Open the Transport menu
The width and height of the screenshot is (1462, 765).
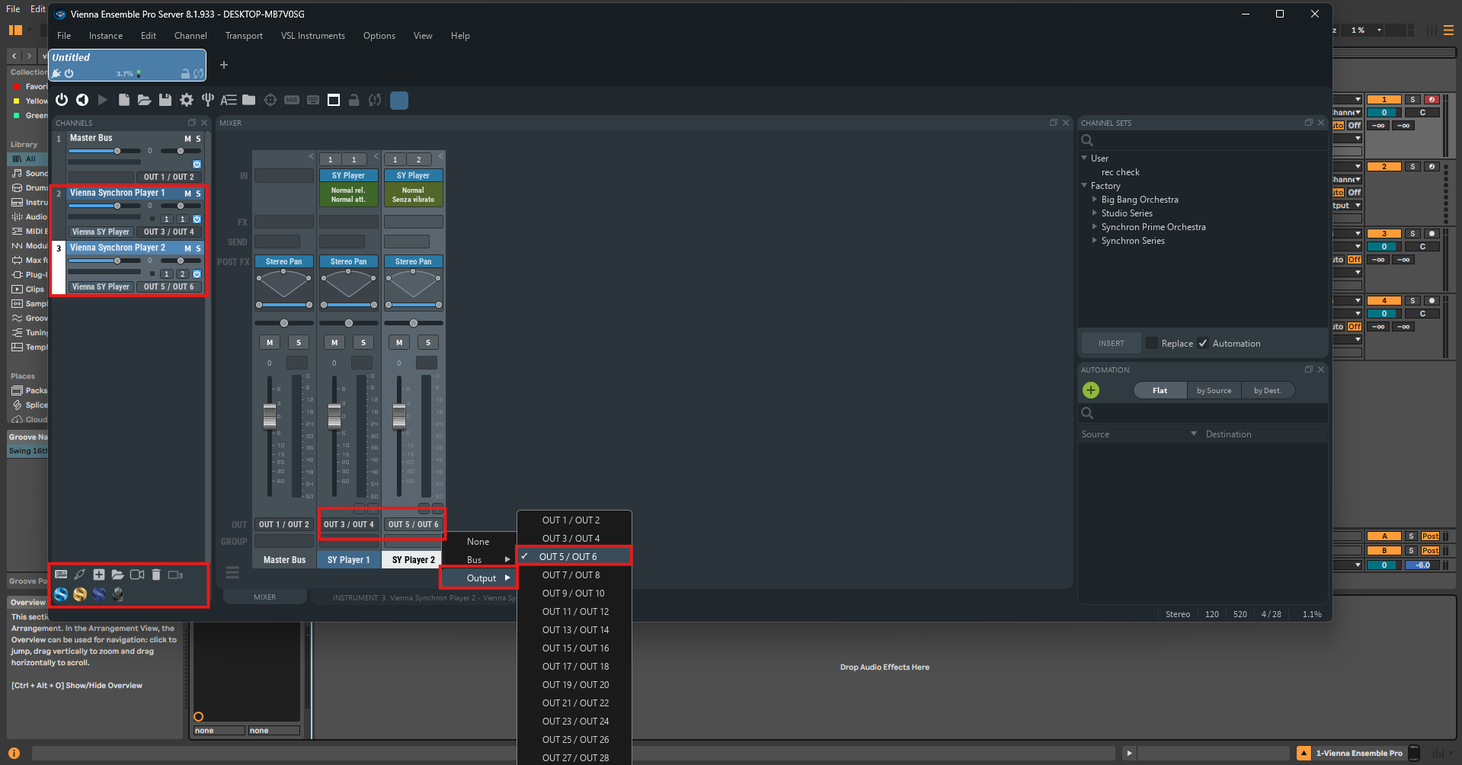pyautogui.click(x=244, y=36)
